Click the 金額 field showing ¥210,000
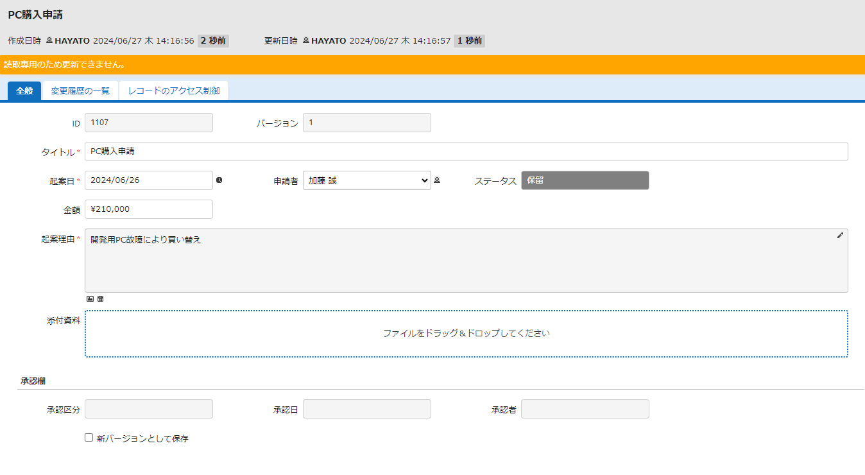The image size is (865, 475). (149, 209)
